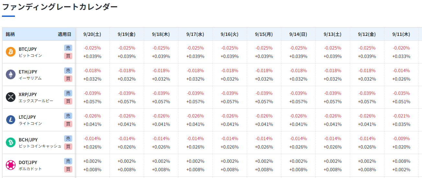The image size is (422, 178).
Task: Click the 銘柄 column header
Action: click(x=10, y=34)
